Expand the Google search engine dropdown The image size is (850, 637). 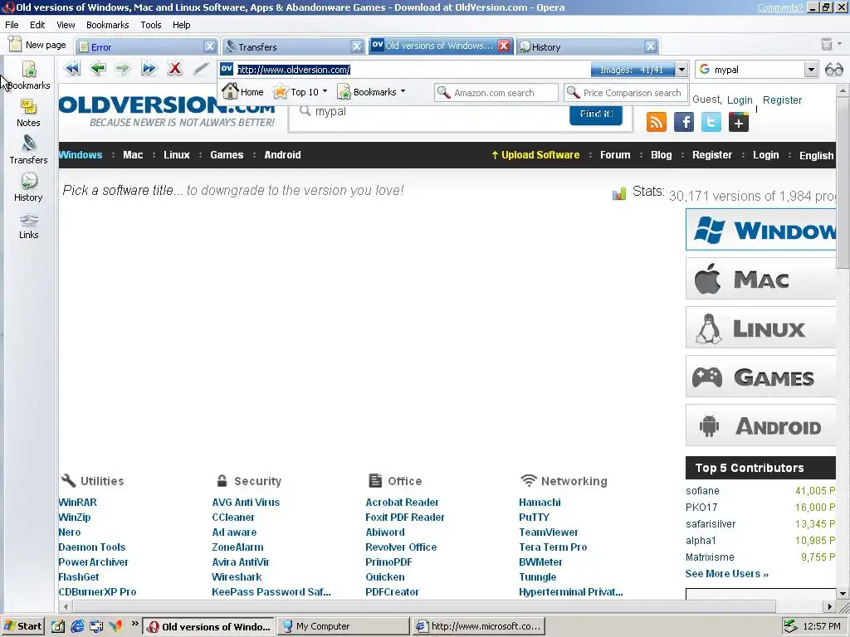(811, 70)
